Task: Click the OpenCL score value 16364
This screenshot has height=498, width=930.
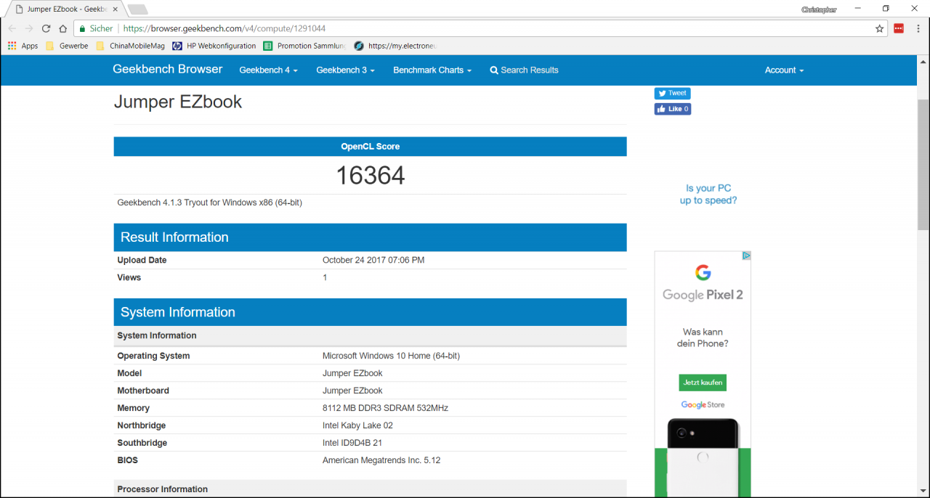Action: (371, 175)
